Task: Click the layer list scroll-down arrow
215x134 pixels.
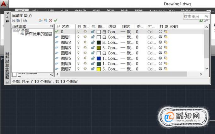Action: click(x=206, y=68)
